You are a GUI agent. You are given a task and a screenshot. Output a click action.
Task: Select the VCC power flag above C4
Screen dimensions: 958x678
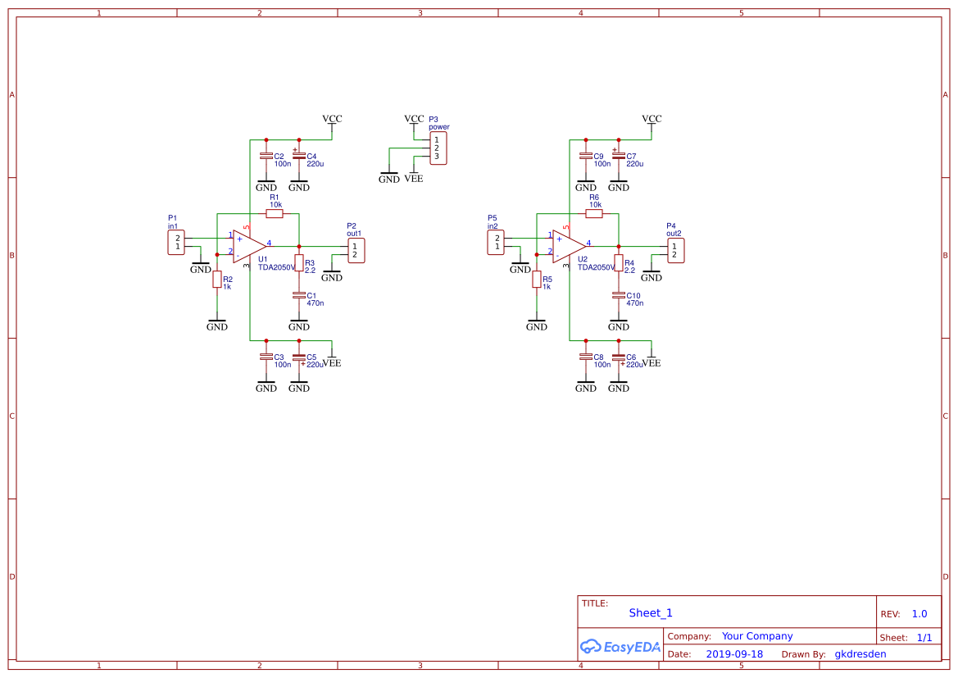[x=331, y=123]
